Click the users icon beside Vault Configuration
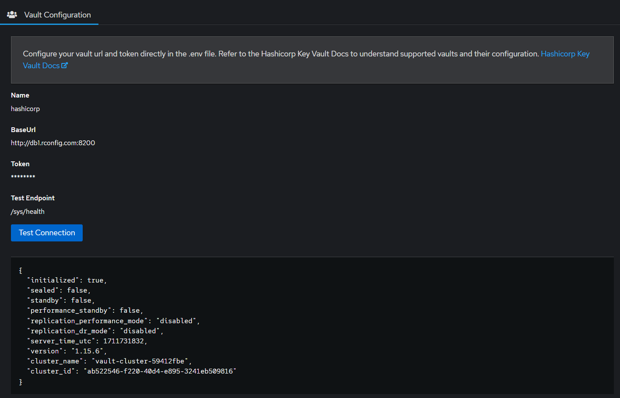Viewport: 620px width, 398px height. point(12,14)
